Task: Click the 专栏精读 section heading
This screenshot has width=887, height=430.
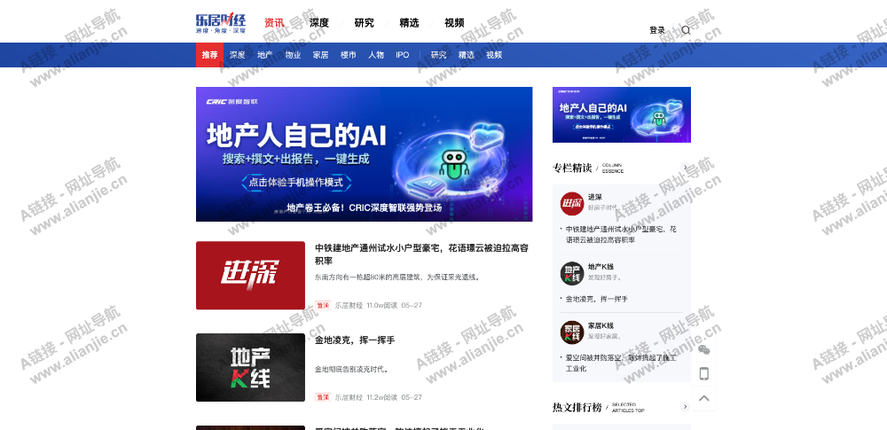Action: click(572, 168)
